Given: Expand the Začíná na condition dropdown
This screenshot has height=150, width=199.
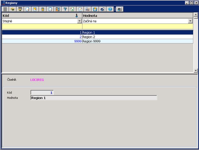Looking at the screenshot, I should coord(190,21).
